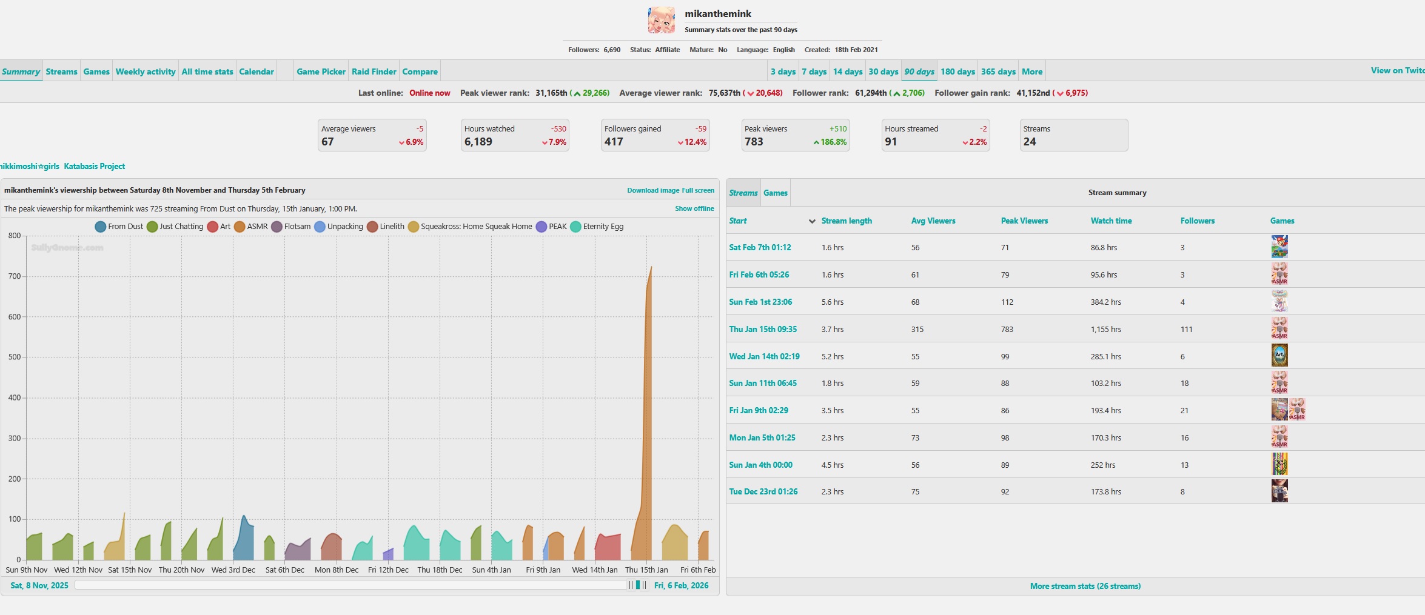1425x615 pixels.
Task: Click the mikanthemink channel avatar
Action: (x=662, y=20)
